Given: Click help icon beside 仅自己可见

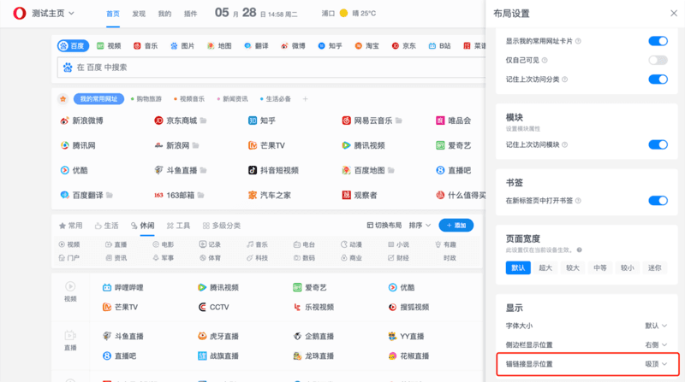Looking at the screenshot, I should pyautogui.click(x=545, y=60).
